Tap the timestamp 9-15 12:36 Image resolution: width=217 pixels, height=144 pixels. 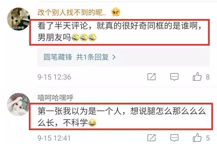(54, 77)
